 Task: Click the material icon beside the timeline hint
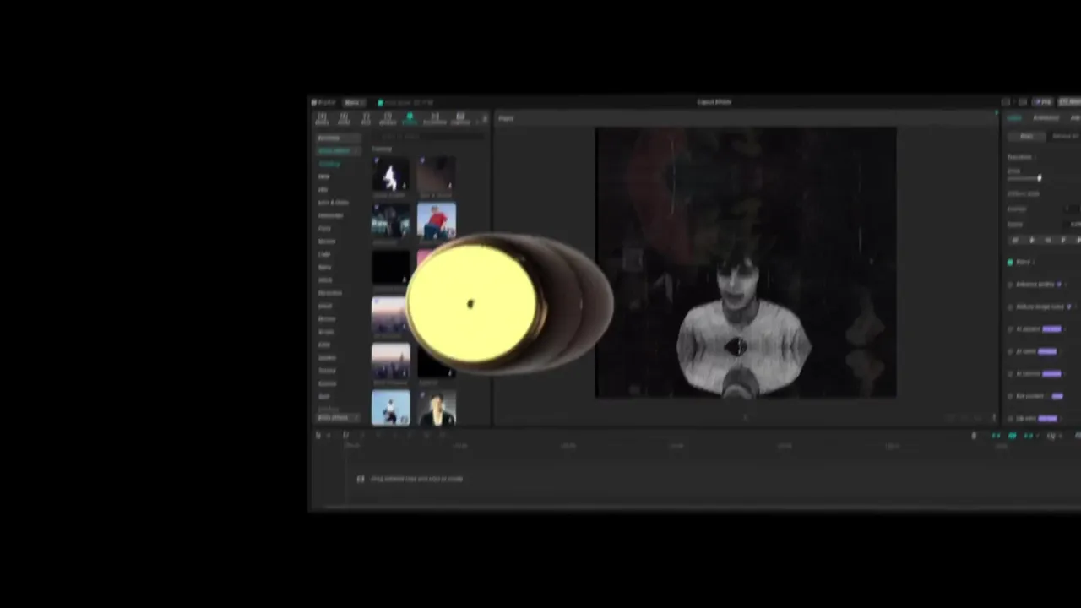(x=361, y=479)
